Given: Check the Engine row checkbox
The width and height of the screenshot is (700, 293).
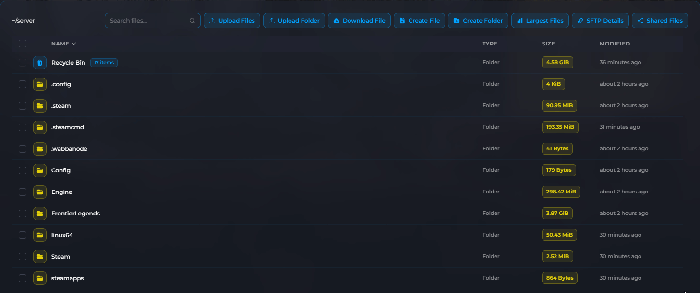Looking at the screenshot, I should point(23,192).
